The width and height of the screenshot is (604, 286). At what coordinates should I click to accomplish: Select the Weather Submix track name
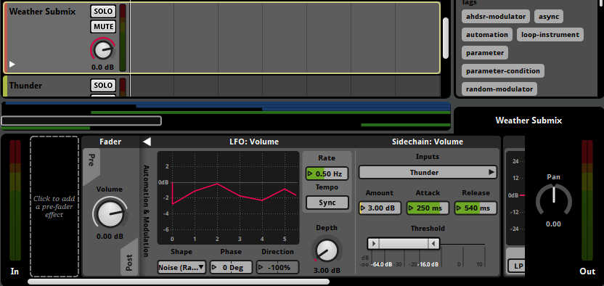pos(42,12)
